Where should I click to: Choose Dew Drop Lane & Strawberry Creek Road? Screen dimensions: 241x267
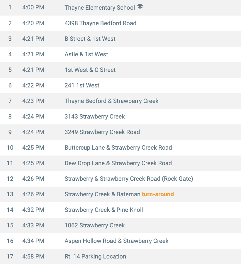point(118,163)
